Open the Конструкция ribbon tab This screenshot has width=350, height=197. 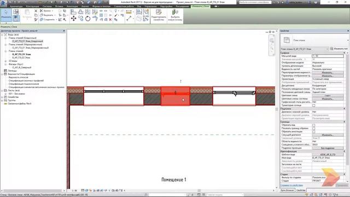click(33, 7)
